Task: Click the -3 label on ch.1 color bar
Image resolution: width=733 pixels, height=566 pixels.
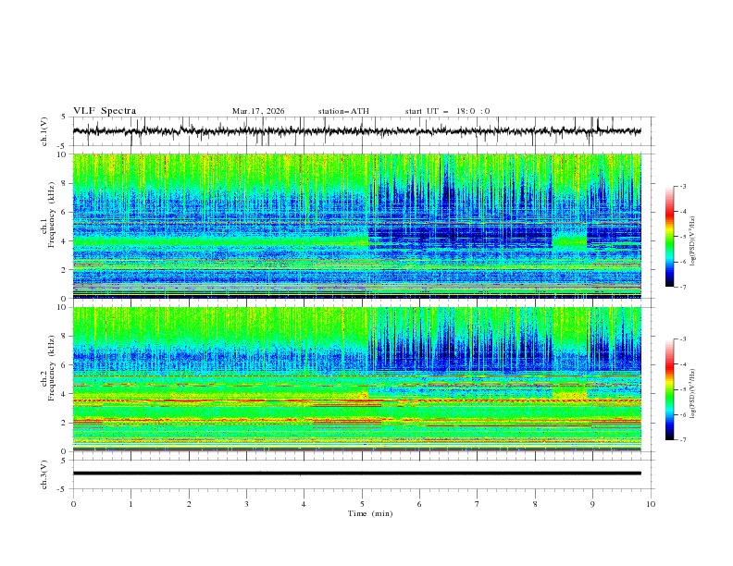Action: [x=683, y=186]
